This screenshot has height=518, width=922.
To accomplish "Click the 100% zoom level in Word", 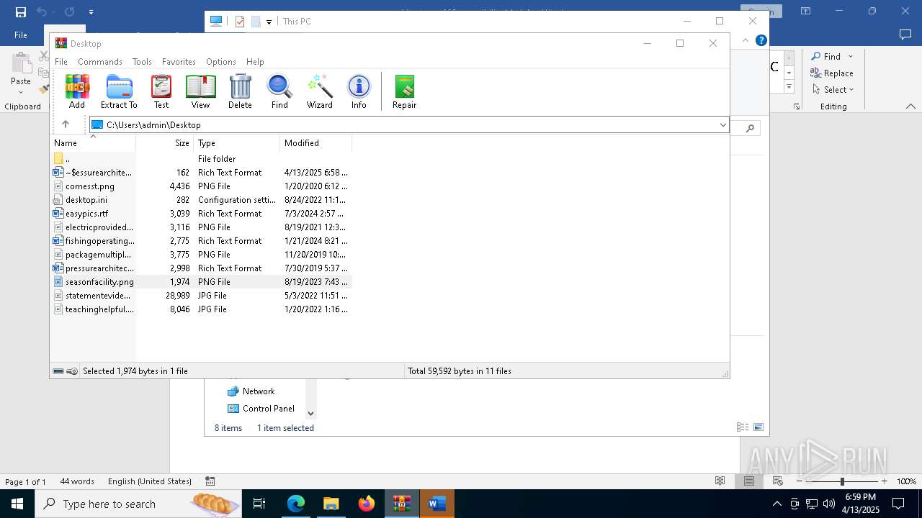I will [x=906, y=481].
